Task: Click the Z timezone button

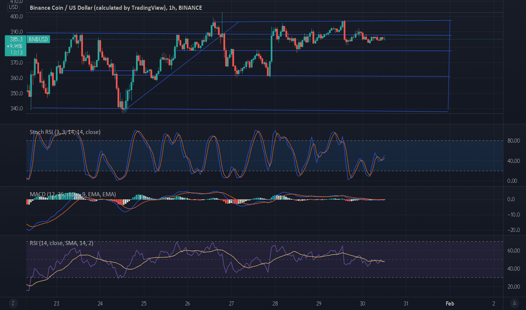Action: point(13,303)
